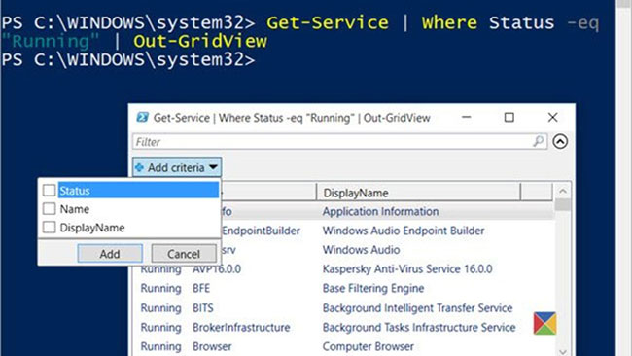Click the BITS service name
The image size is (632, 356).
203,308
